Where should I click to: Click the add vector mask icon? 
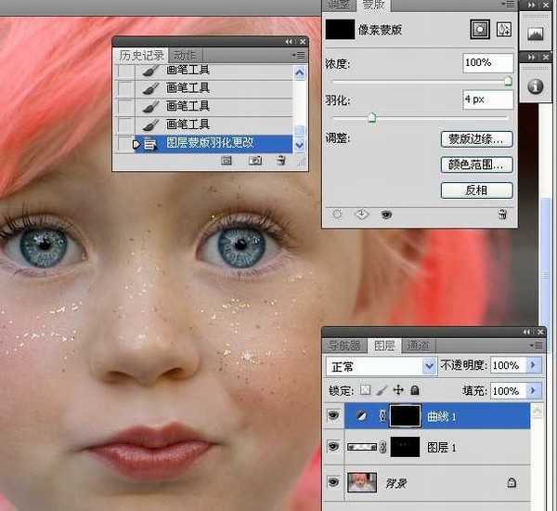click(x=505, y=29)
